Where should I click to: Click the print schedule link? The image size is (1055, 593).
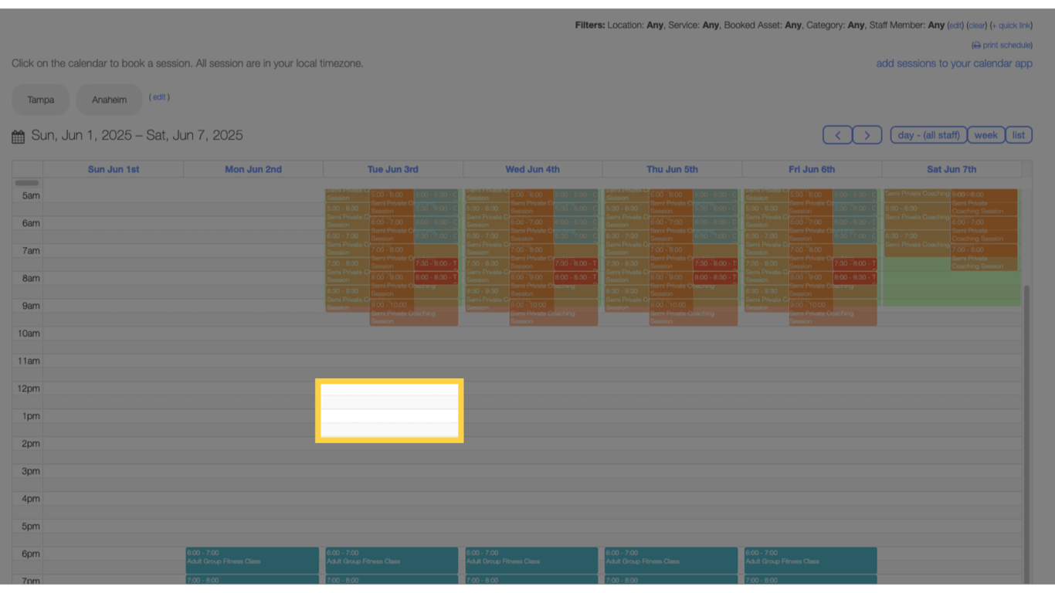coord(1006,45)
